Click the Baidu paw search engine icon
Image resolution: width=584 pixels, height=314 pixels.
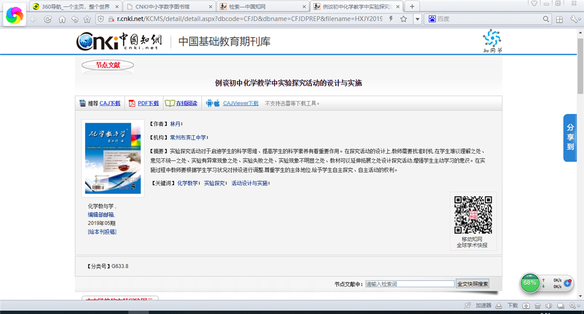[x=432, y=19]
